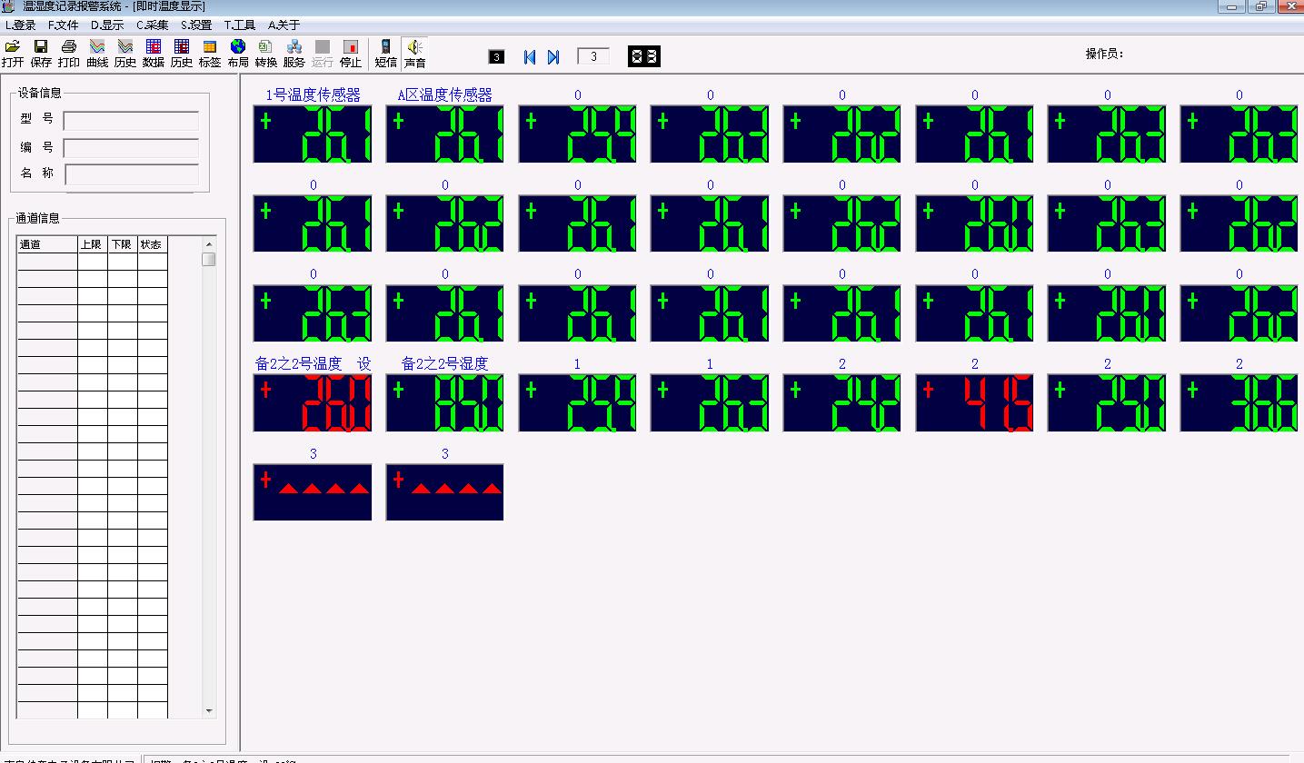Open the 短信 SMS phone icon
The image size is (1304, 763).
386,53
